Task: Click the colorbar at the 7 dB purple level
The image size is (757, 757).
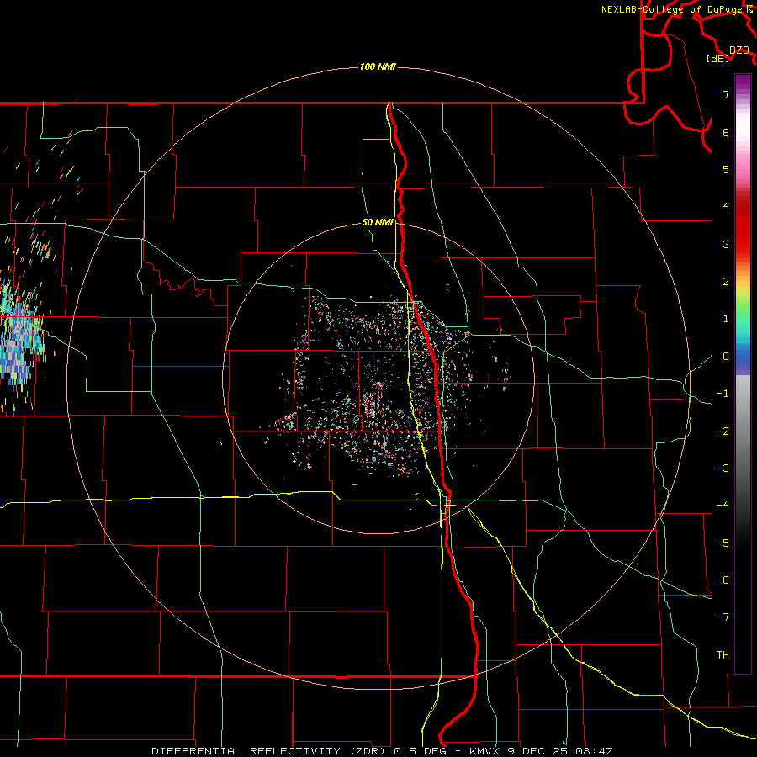Action: 743,94
